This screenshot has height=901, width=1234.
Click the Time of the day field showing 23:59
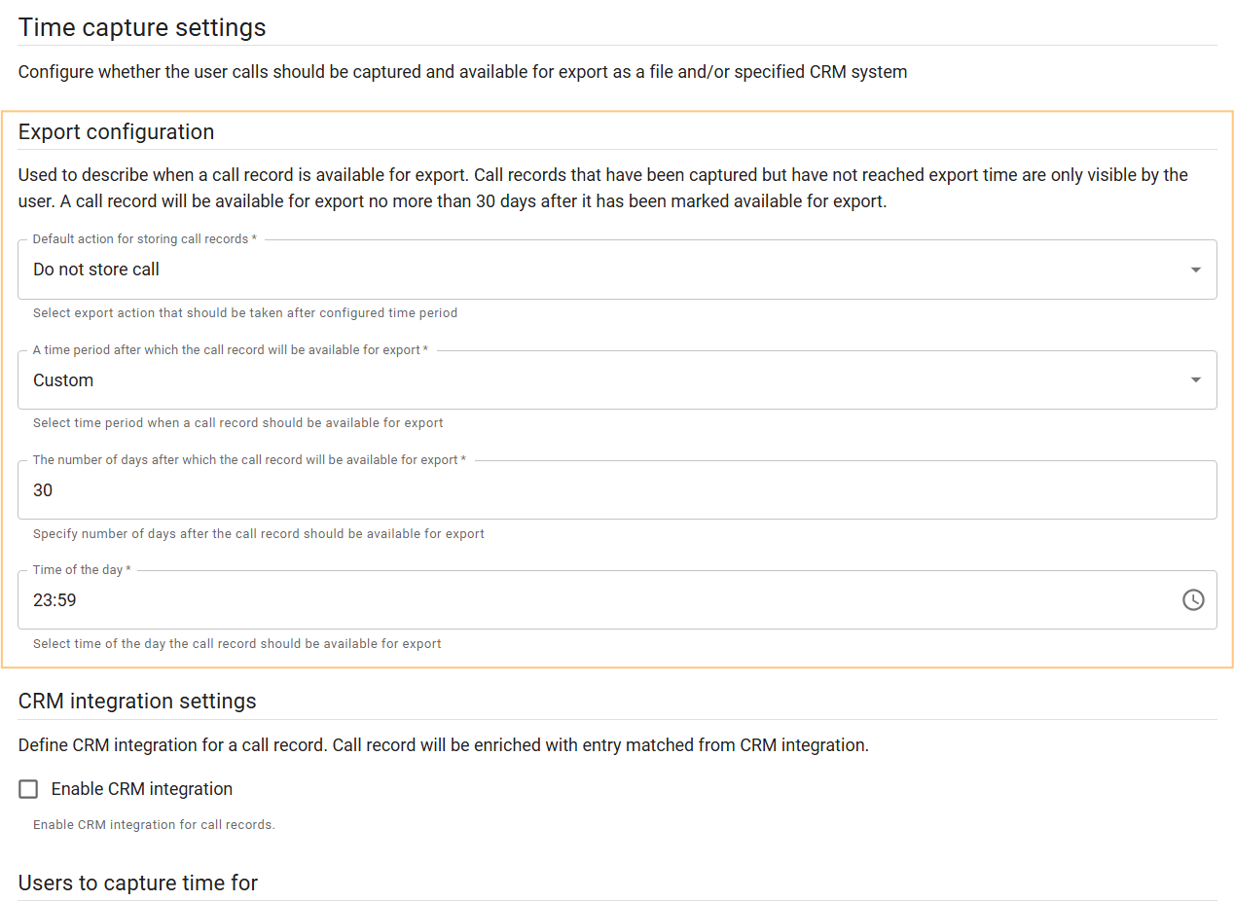click(584, 600)
